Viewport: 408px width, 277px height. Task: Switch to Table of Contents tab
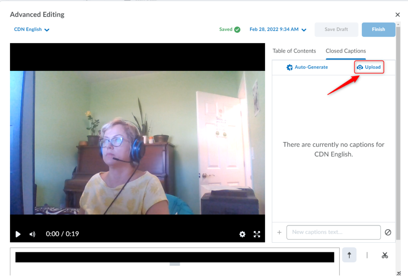coord(294,51)
